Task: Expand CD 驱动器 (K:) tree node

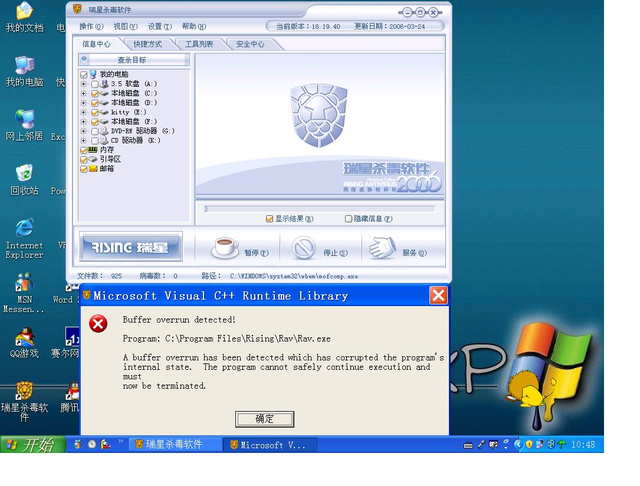Action: coord(83,141)
